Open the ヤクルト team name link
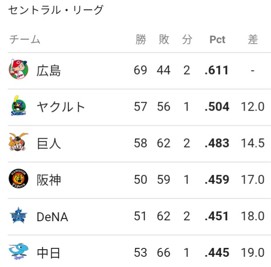The height and width of the screenshot is (267, 271). click(61, 107)
